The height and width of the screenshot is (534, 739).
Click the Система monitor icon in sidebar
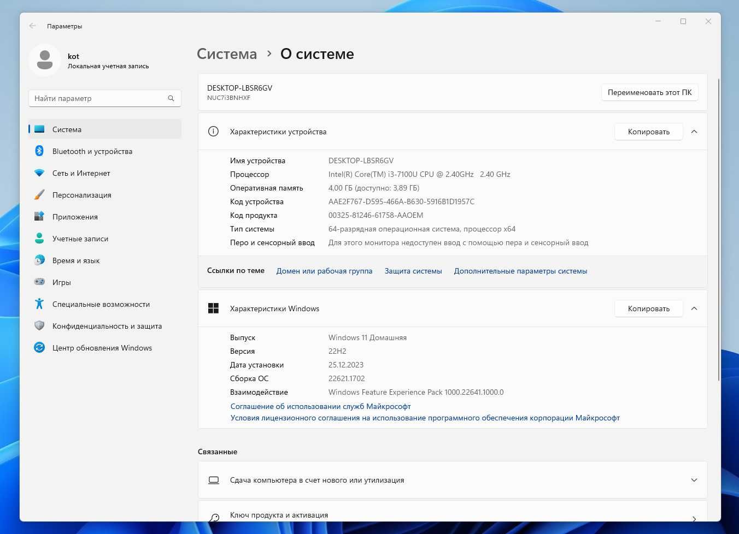pyautogui.click(x=39, y=129)
